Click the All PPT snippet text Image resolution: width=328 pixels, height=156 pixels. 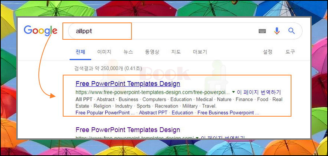tap(84, 99)
